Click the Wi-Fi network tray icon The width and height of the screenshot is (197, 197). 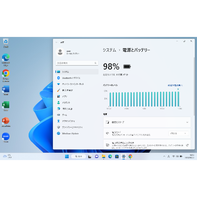[x=174, y=156]
